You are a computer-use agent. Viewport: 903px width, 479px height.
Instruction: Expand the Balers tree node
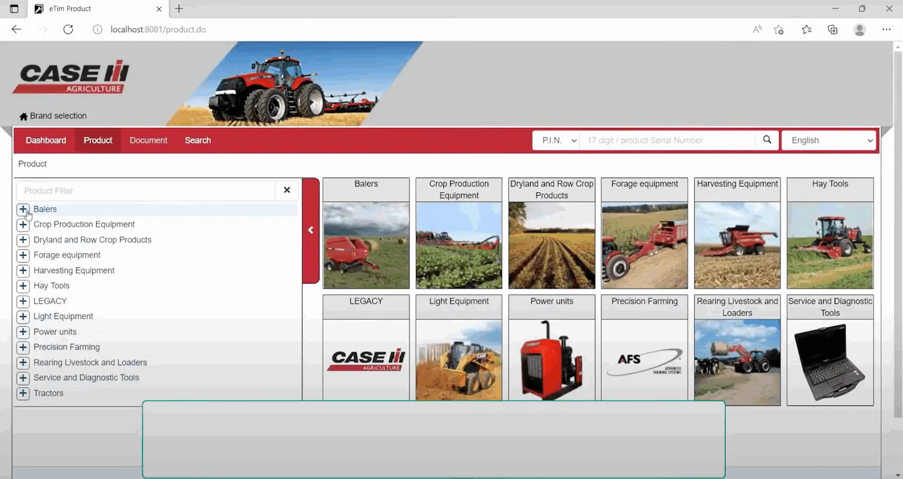click(23, 209)
